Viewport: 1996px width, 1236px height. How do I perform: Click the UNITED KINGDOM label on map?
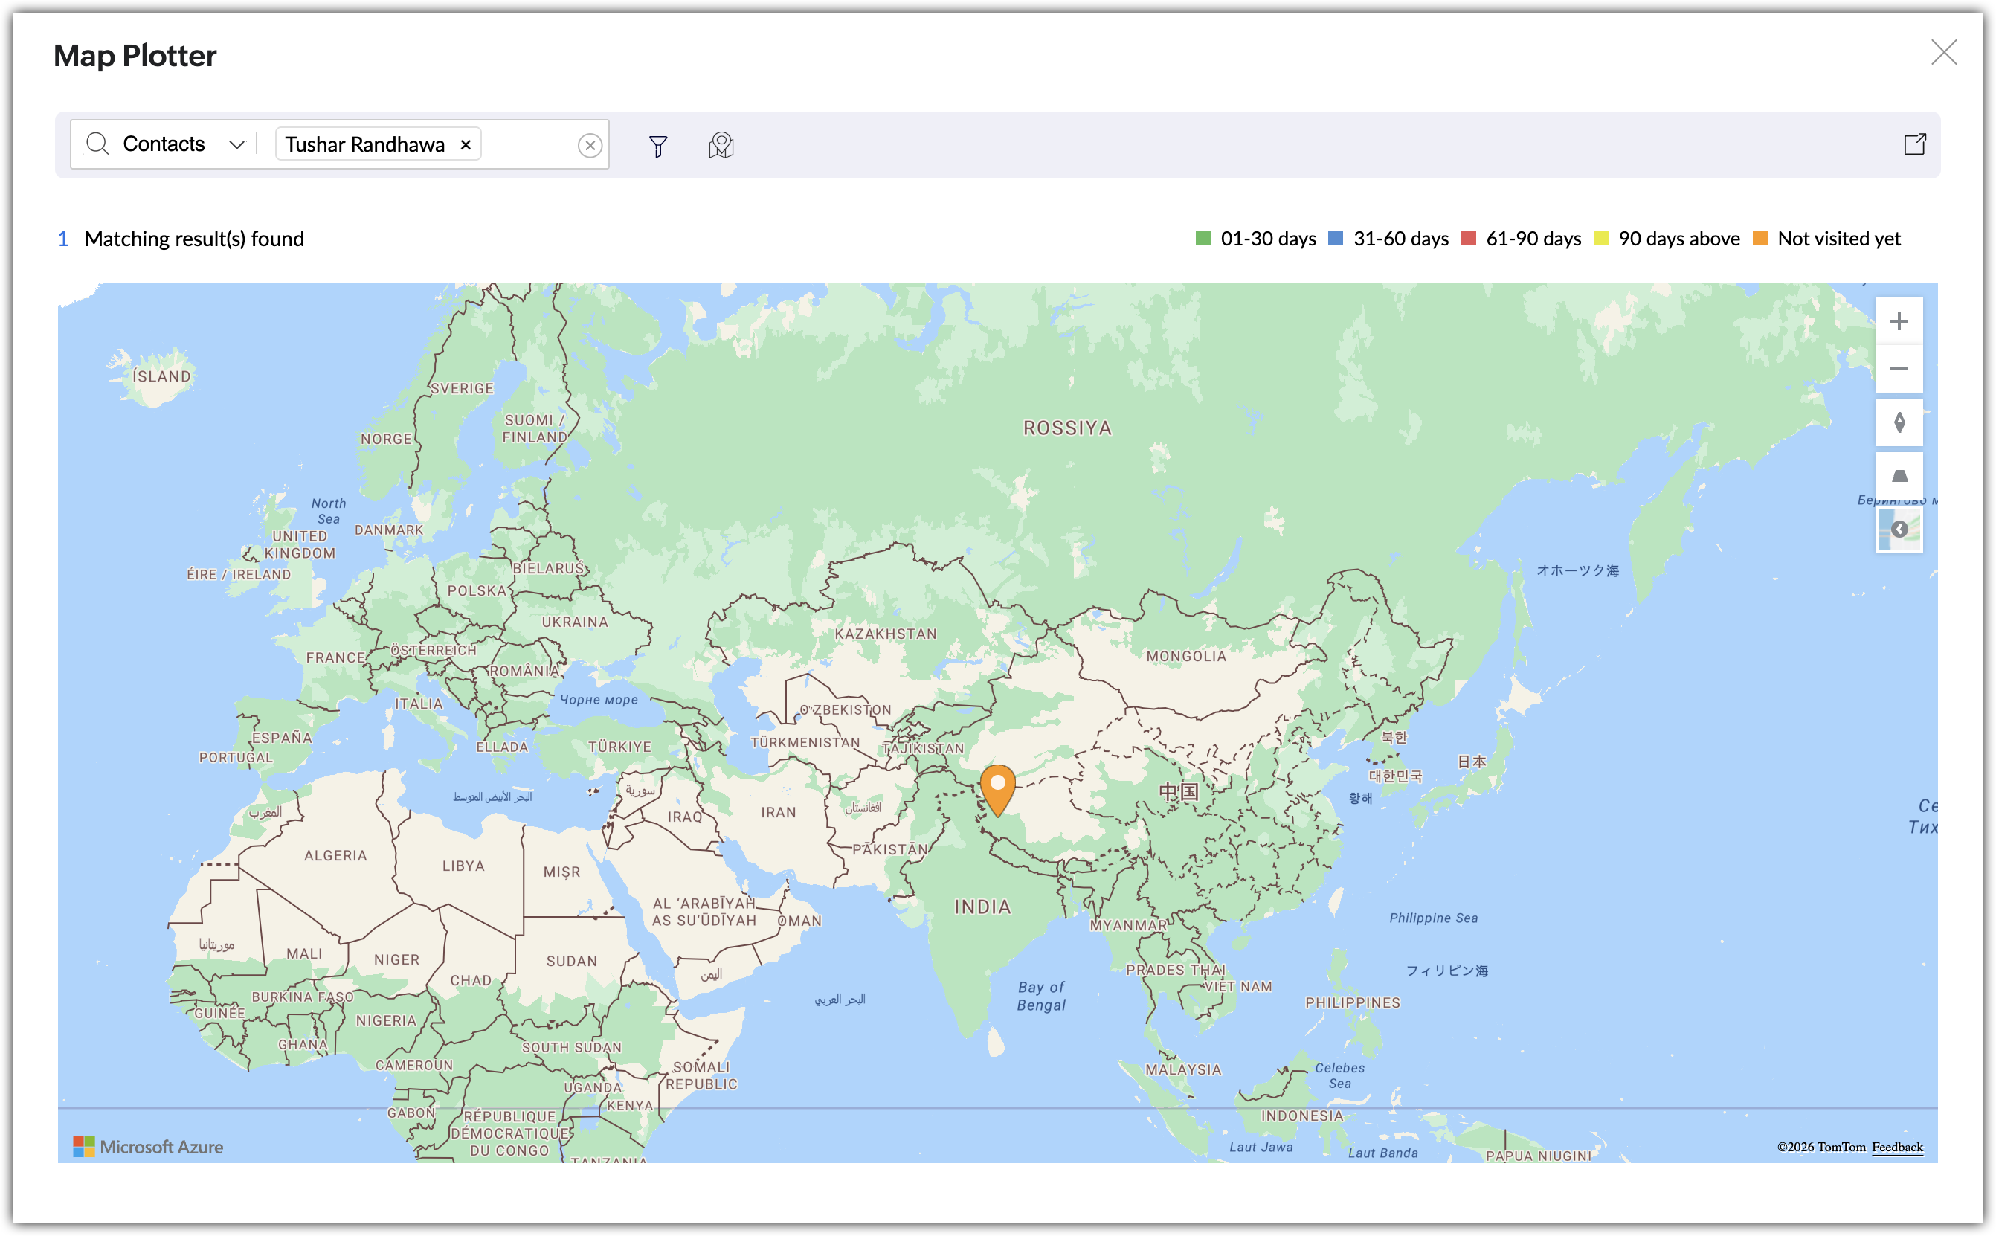click(x=300, y=544)
